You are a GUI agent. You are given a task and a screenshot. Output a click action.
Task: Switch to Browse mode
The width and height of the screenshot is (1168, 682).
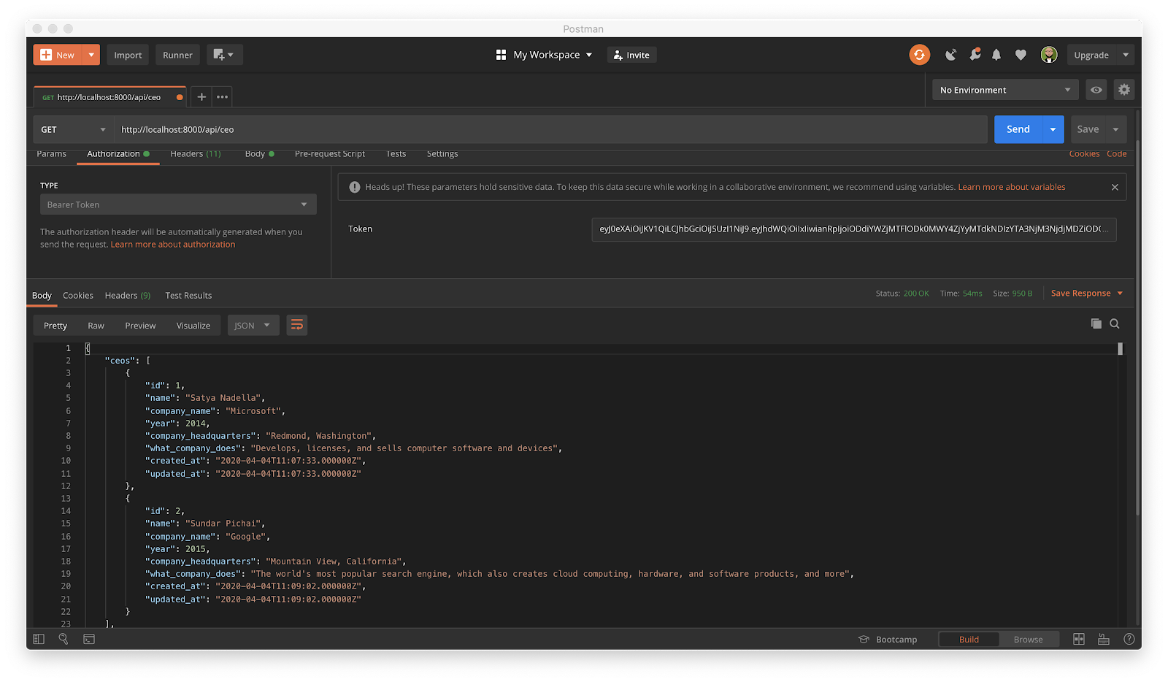[1028, 639]
